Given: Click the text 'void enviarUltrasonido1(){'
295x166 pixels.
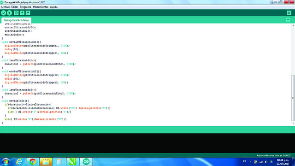Looking at the screenshot, I should [x=21, y=42].
